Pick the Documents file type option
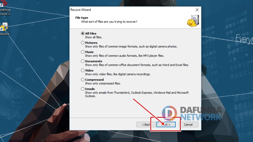This screenshot has height=142, width=253. coord(83,61)
